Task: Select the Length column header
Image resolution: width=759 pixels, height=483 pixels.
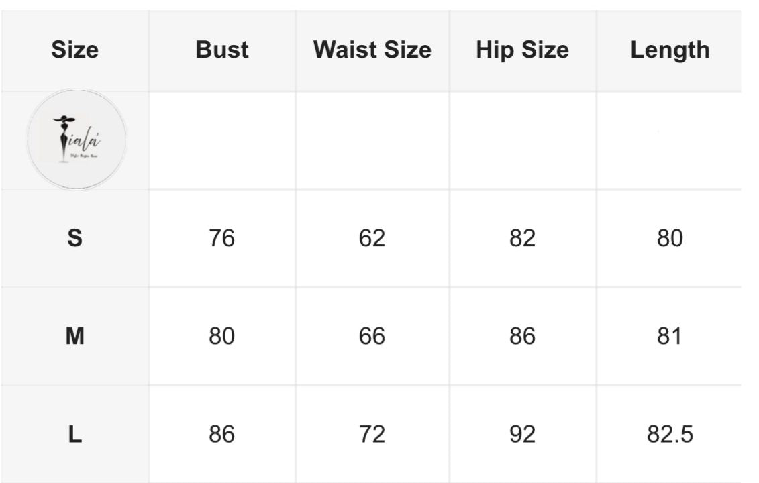Action: pyautogui.click(x=670, y=50)
